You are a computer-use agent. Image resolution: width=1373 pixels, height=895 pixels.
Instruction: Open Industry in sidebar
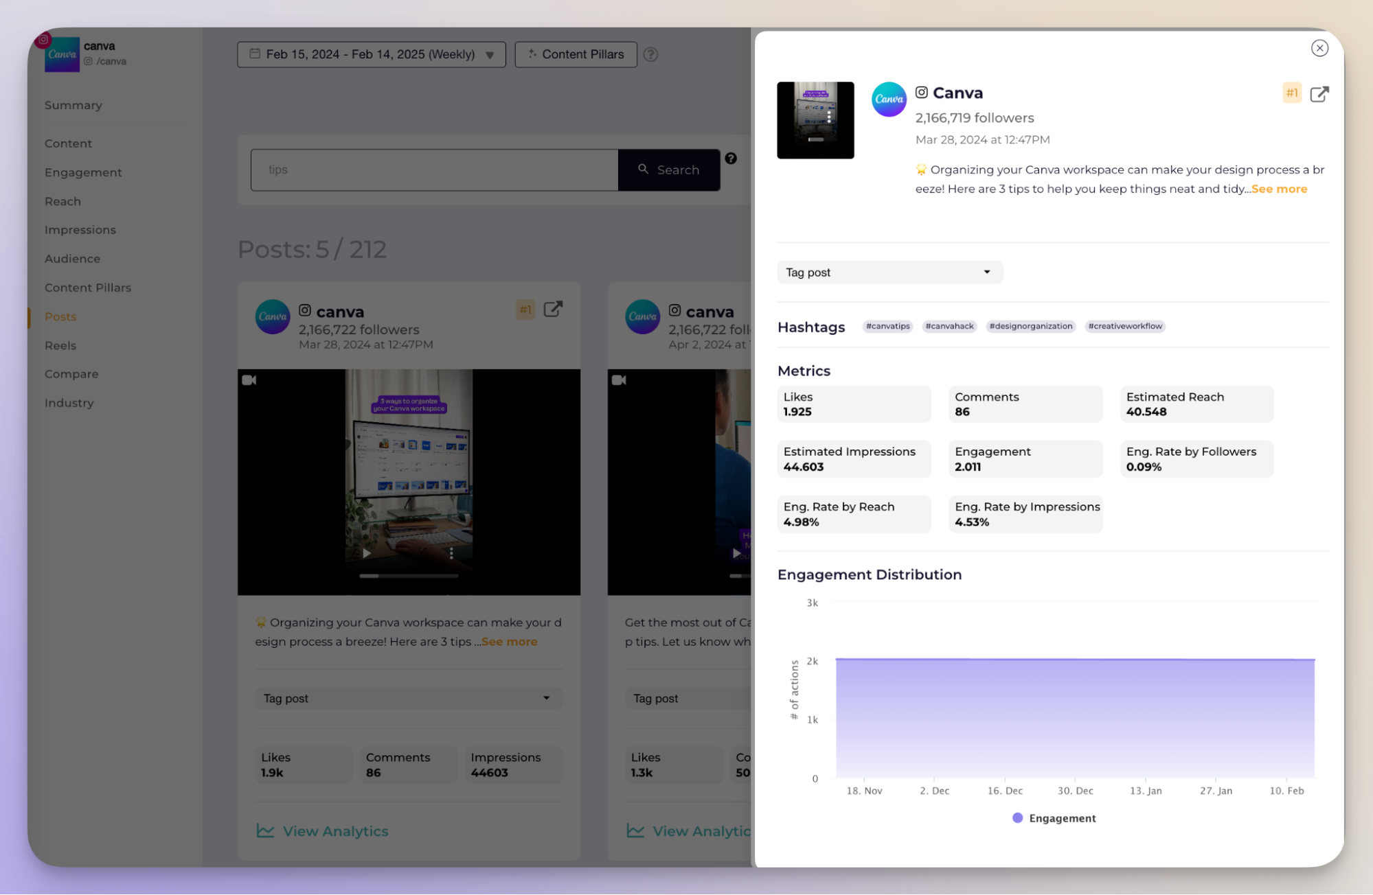(x=69, y=403)
